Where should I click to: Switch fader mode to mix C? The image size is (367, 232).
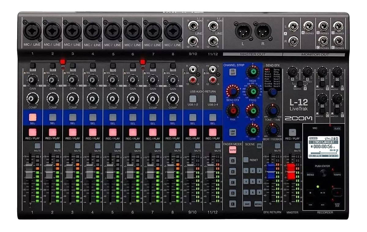[x=233, y=182]
